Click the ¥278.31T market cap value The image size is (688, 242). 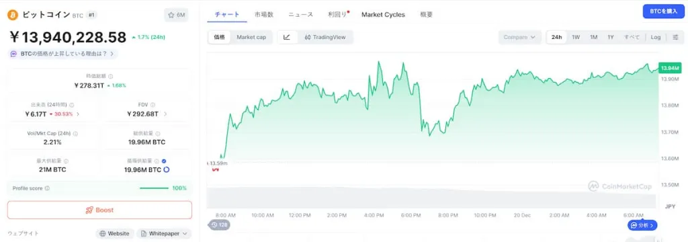pyautogui.click(x=89, y=85)
